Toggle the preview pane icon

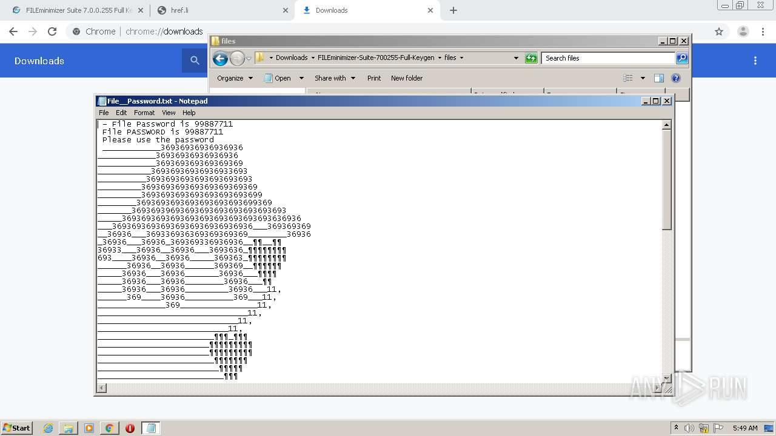coord(659,78)
